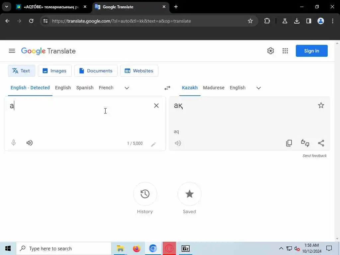Open the Windows Start menu
Screen dimensions: 340x255
(8, 248)
